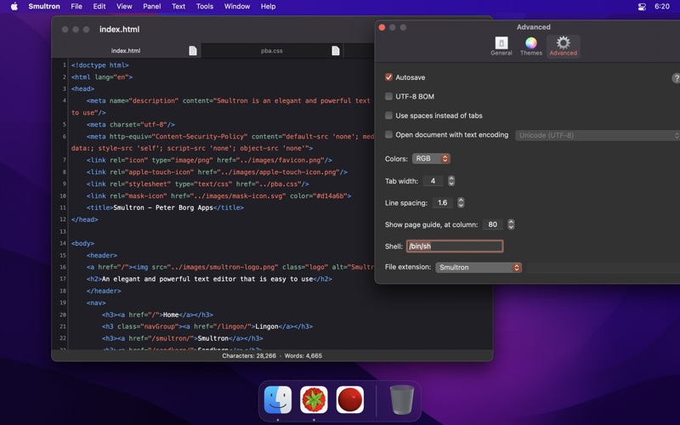The width and height of the screenshot is (680, 425).
Task: Click the "<nav>" line in editor
Action: point(96,303)
